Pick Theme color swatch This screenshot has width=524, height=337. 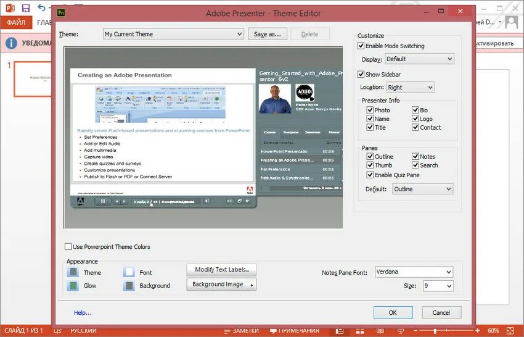73,272
